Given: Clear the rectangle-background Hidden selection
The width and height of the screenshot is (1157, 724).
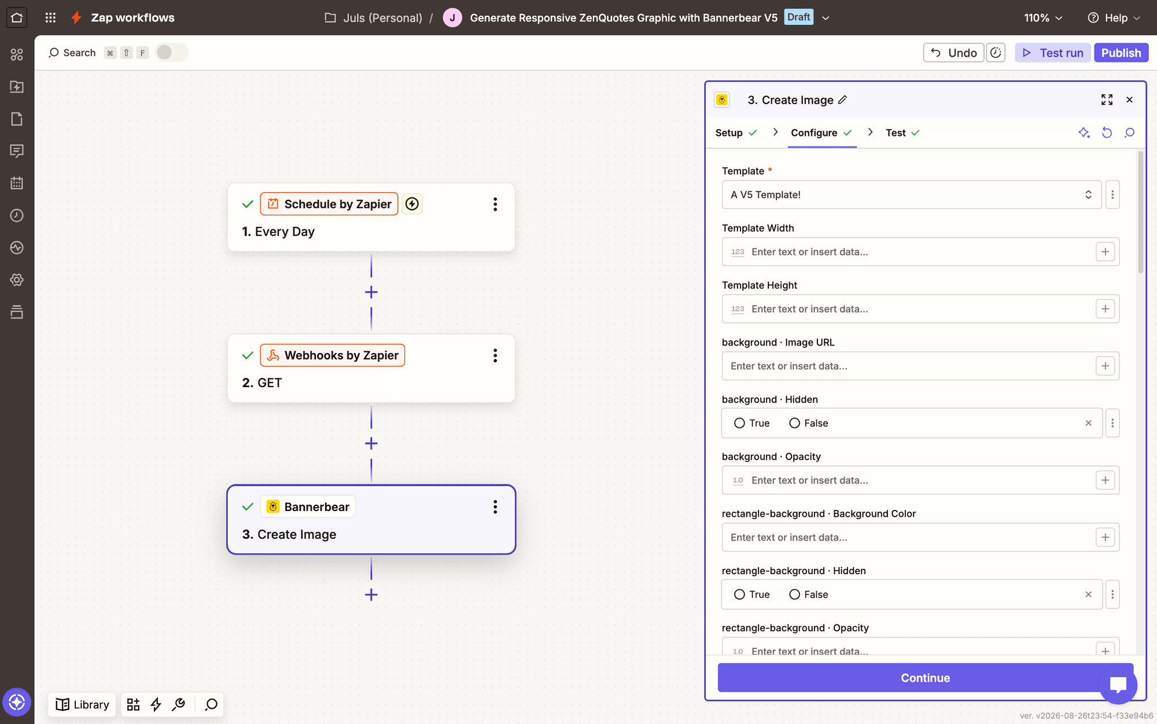Looking at the screenshot, I should [x=1088, y=594].
